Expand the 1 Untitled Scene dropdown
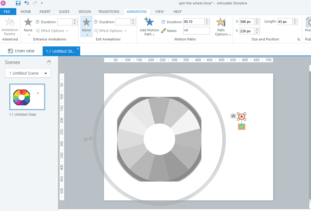The height and width of the screenshot is (211, 311). tap(28, 73)
